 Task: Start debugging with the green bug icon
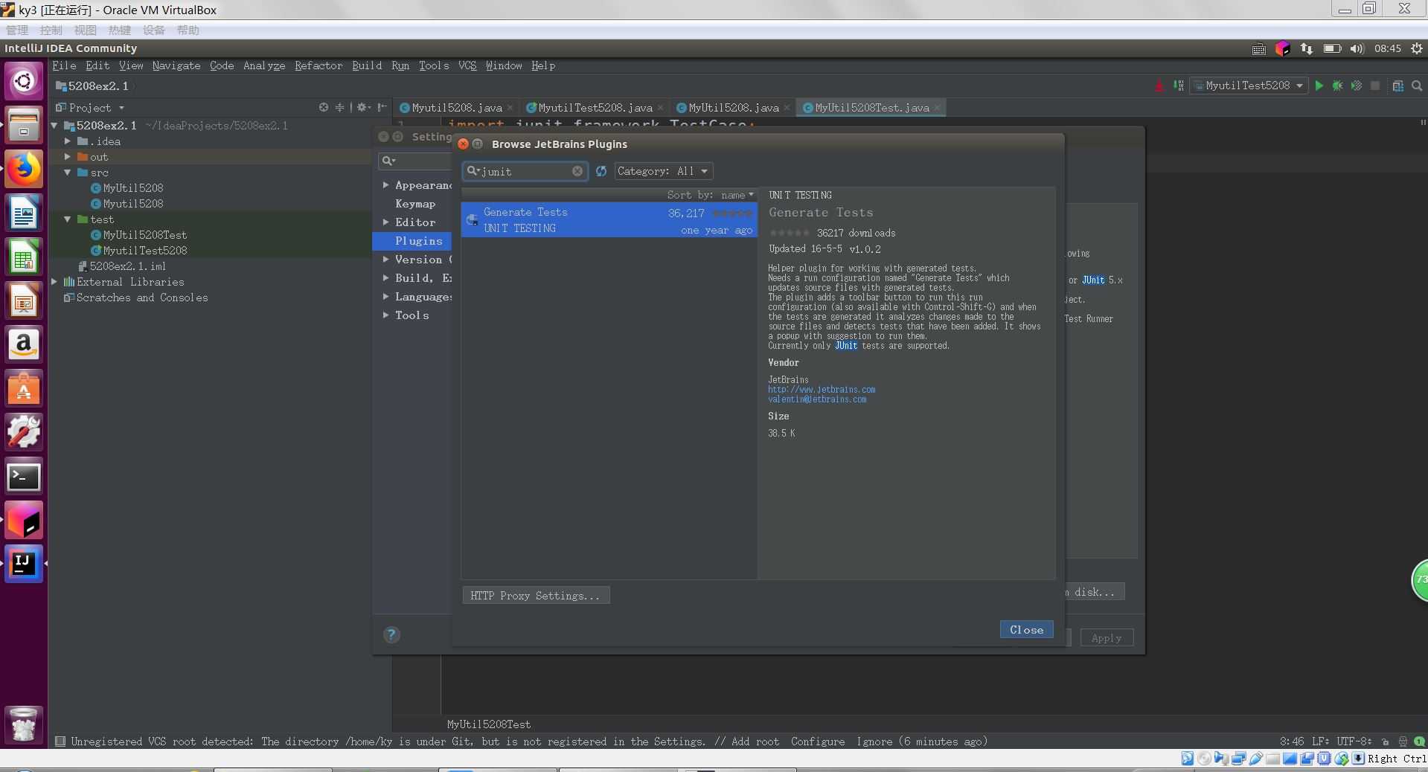point(1337,86)
